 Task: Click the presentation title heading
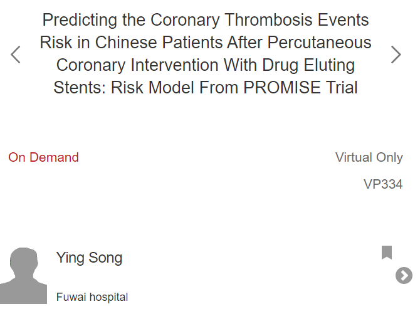click(x=206, y=53)
